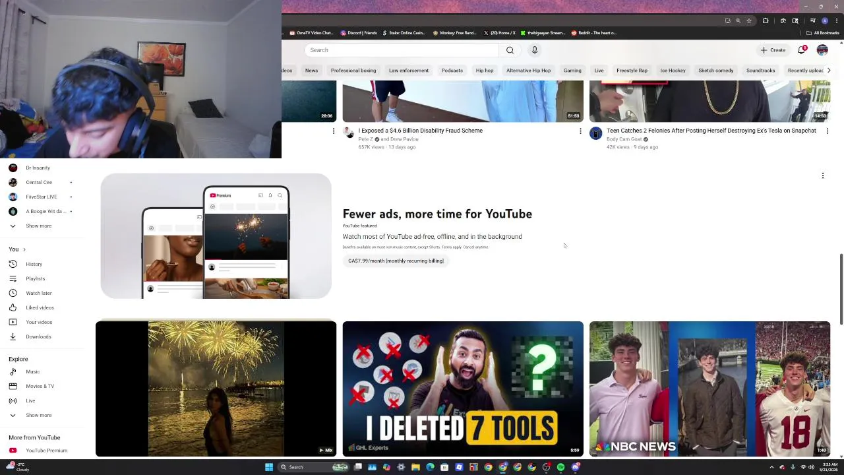Click the YouTube search magnifier button

click(510, 50)
